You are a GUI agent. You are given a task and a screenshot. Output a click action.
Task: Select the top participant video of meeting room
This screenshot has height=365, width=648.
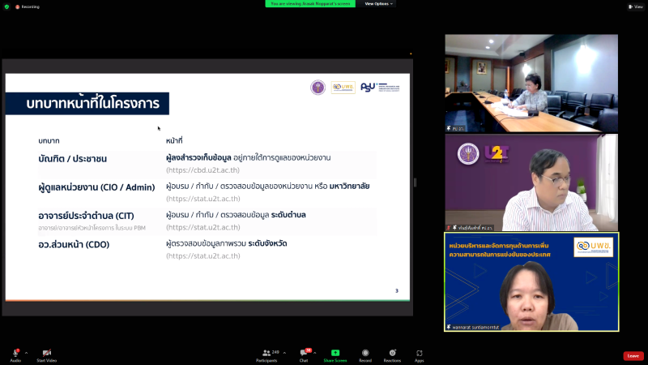[x=531, y=83]
